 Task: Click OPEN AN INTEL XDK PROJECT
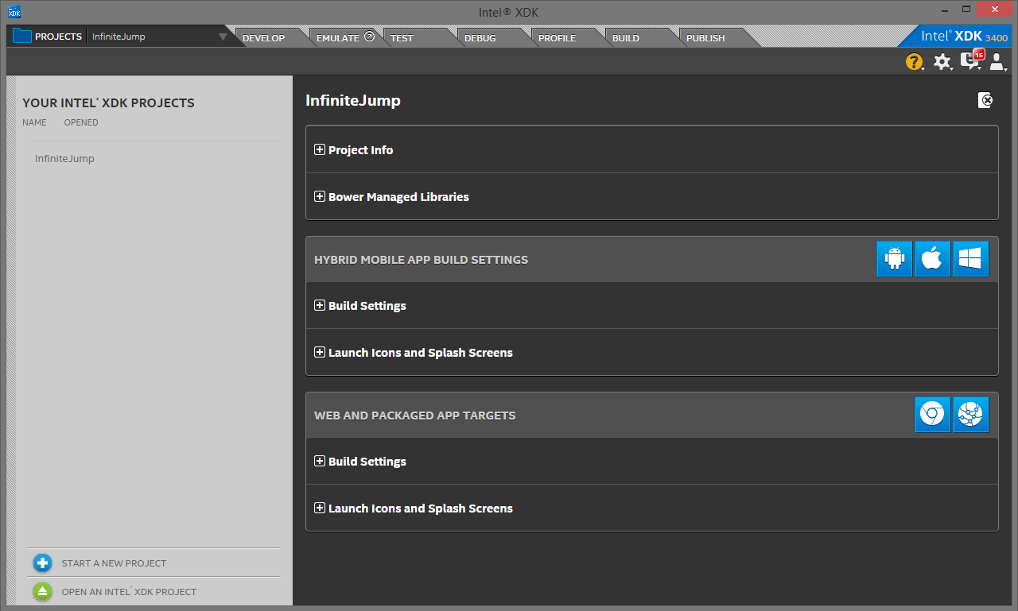tap(129, 592)
